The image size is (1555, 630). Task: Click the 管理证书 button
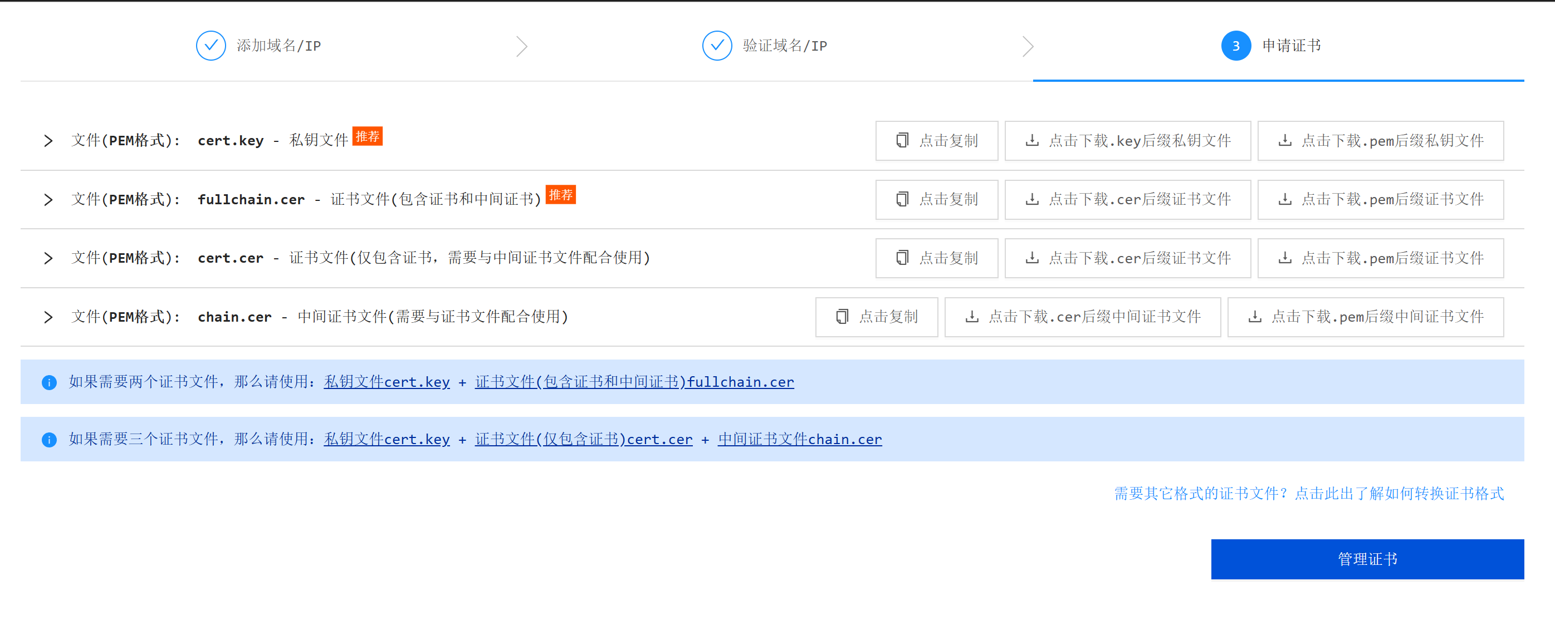click(x=1367, y=559)
